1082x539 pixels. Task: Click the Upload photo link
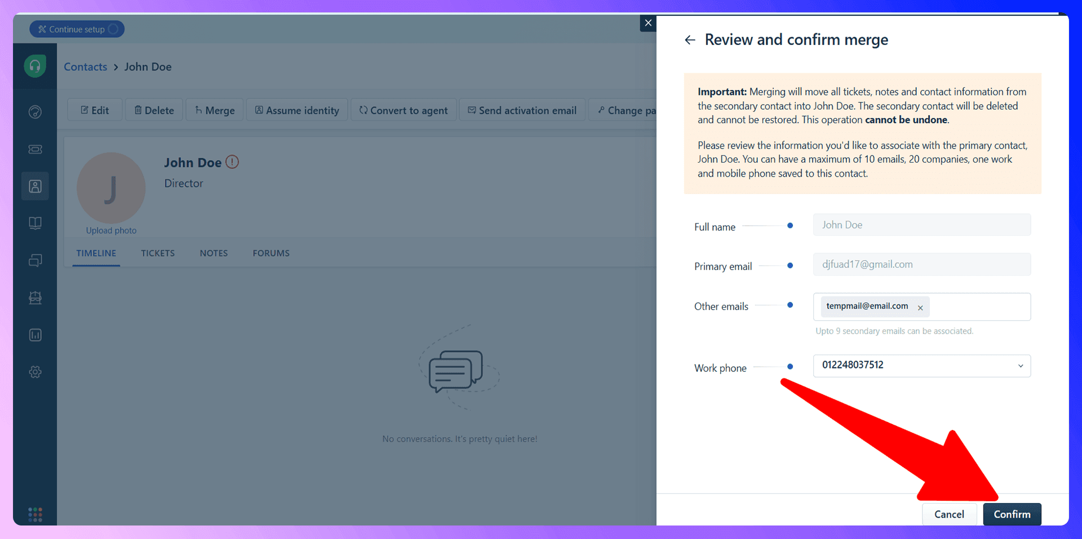click(111, 231)
